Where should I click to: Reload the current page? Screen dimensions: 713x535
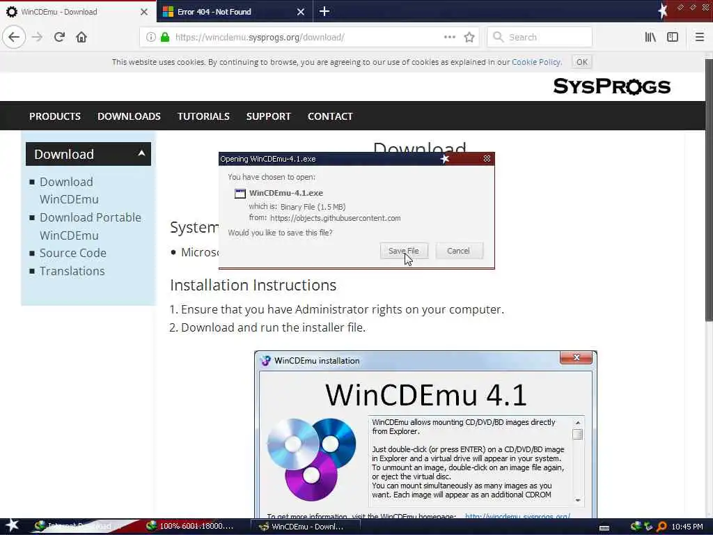(60, 37)
